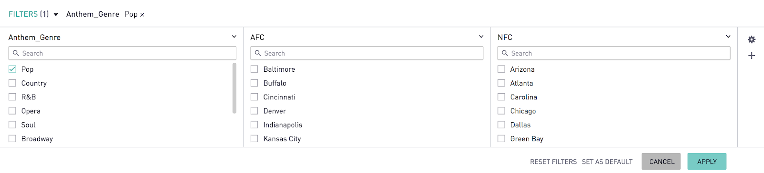Viewport: 764px width, 173px height.
Task: Enable the Denver checkbox under AFC
Action: point(255,111)
